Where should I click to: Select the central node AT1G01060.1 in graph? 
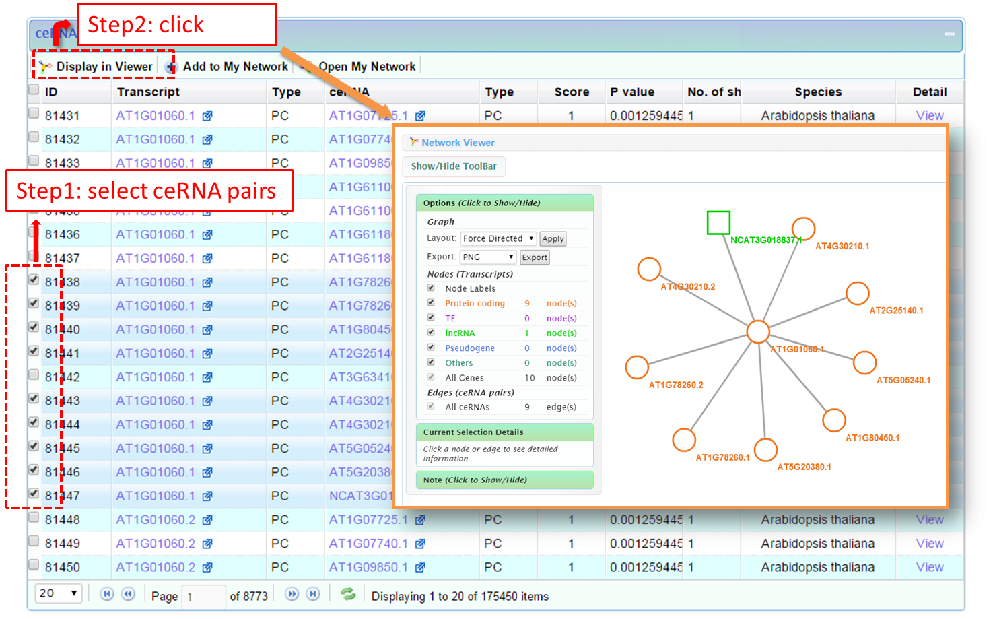(758, 331)
